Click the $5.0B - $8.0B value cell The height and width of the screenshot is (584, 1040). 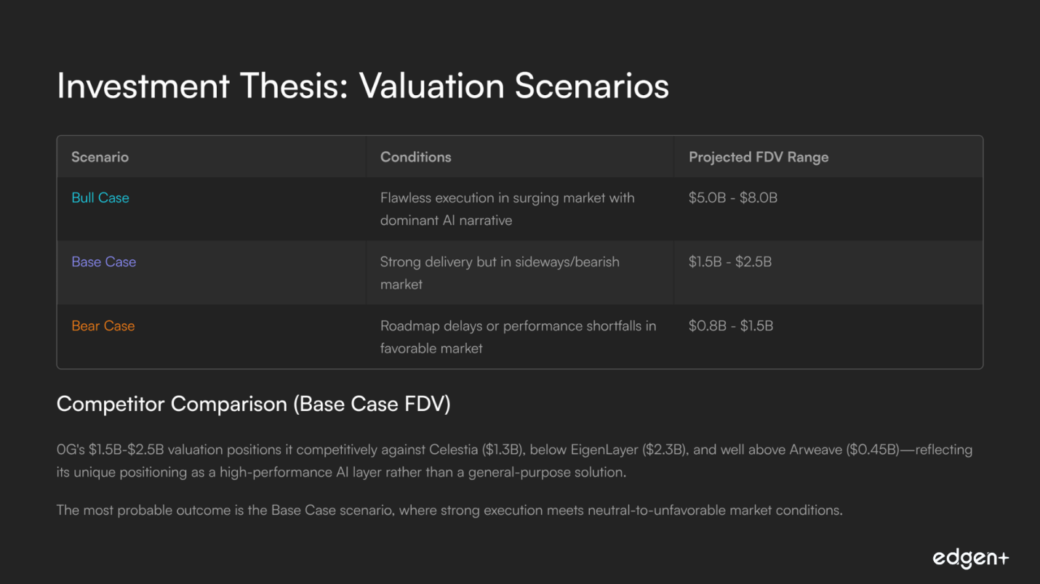[x=732, y=198]
